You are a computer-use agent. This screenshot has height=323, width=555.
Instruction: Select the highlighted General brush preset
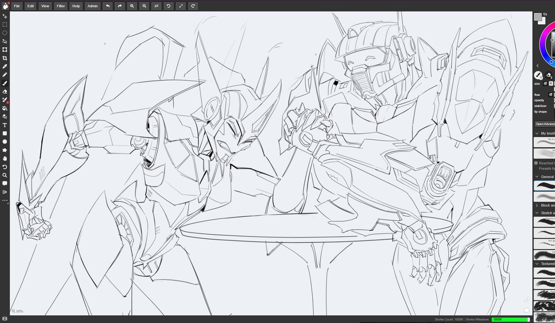tap(544, 185)
